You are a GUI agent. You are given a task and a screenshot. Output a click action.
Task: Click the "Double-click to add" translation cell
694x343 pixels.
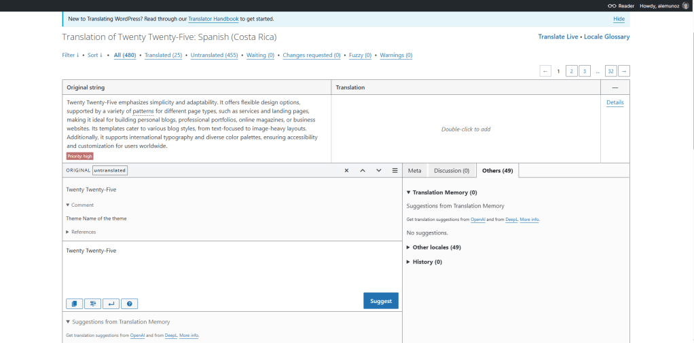coord(466,129)
